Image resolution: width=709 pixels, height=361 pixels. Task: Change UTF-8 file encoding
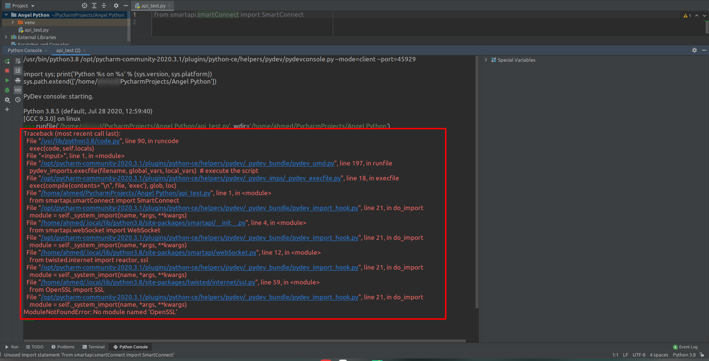[x=639, y=355]
